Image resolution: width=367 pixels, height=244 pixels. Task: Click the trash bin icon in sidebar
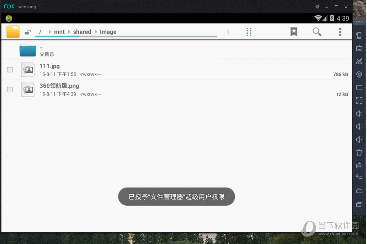pos(359,152)
